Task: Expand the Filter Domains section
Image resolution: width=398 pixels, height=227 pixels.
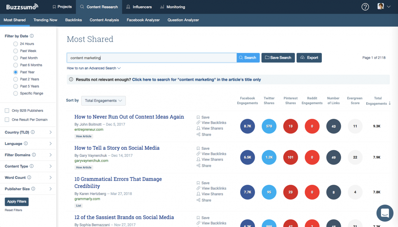Action: pyautogui.click(x=51, y=155)
